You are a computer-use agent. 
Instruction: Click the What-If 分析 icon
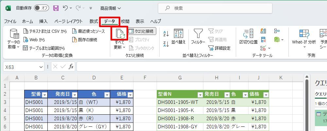click(304, 34)
